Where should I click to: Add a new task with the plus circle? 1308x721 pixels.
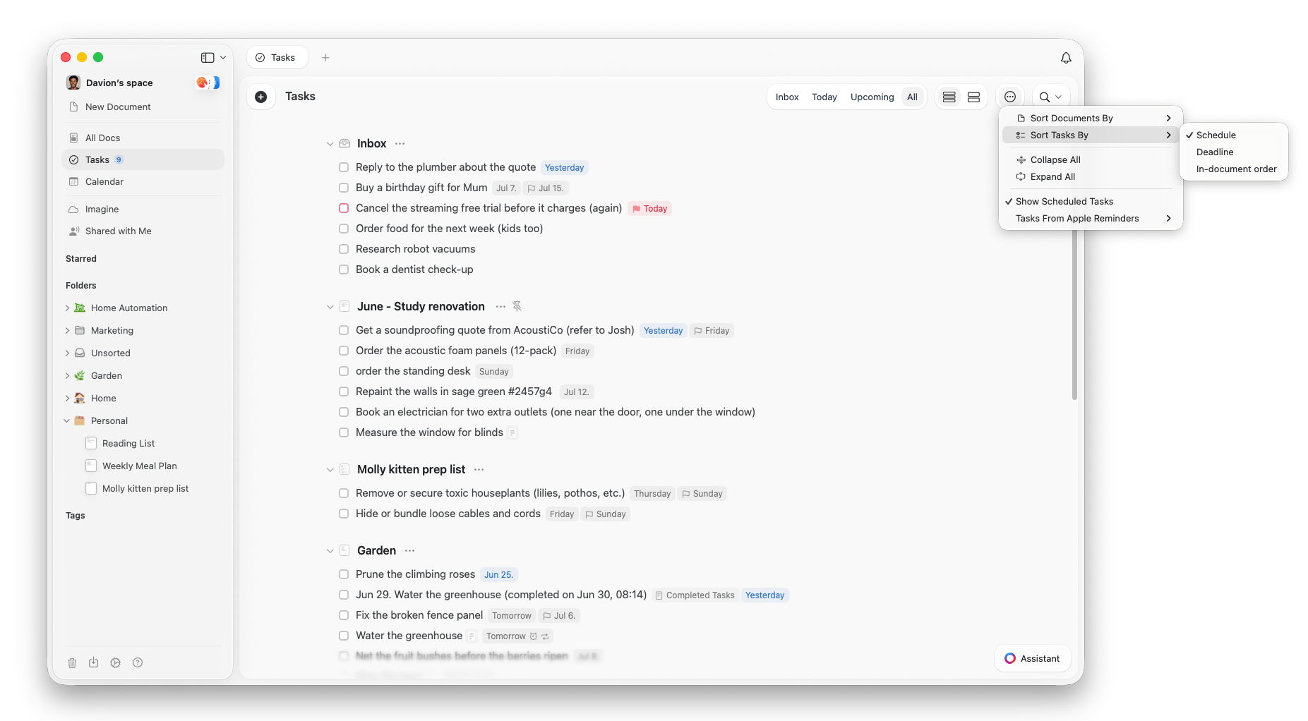(261, 97)
